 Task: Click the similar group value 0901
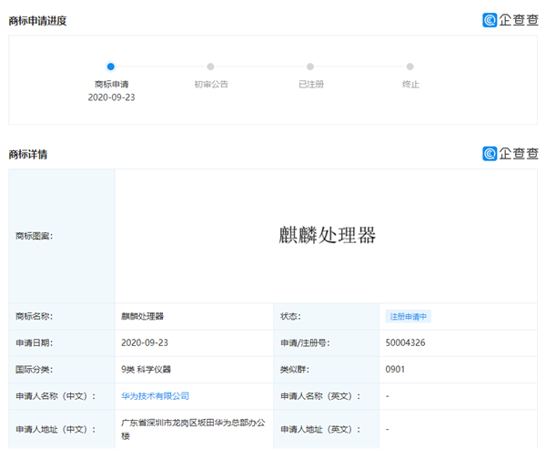[x=395, y=370]
